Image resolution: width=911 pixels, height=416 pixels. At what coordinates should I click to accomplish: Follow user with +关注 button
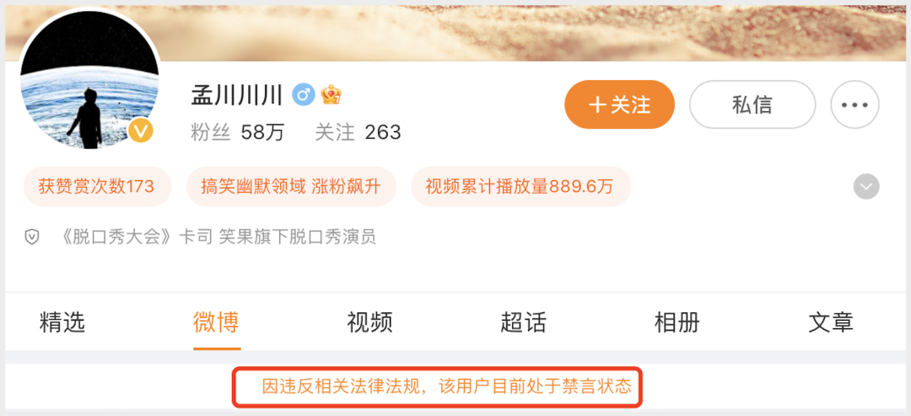[x=619, y=104]
